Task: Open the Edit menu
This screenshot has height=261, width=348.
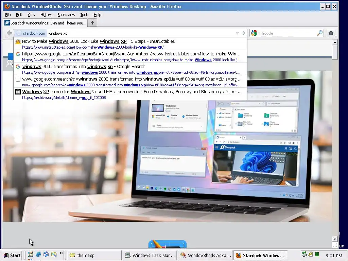Action: point(19,15)
